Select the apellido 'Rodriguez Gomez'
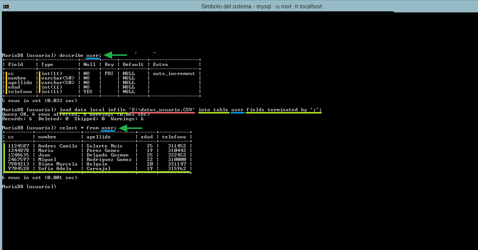This screenshot has height=250, width=478. (109, 160)
